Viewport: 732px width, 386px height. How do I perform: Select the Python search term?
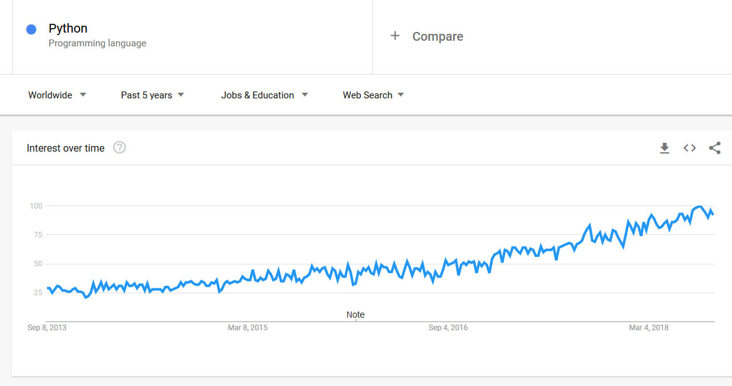(x=68, y=28)
